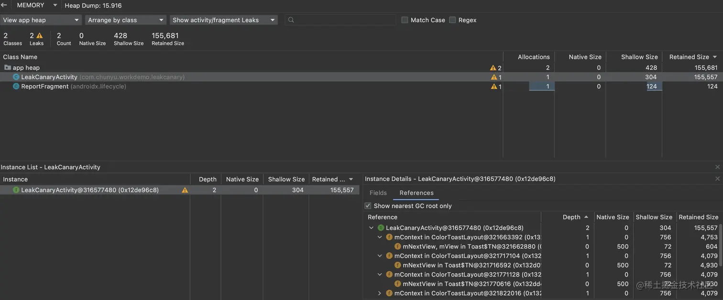Close the Instance Details panel
Viewport: 723px width, 300px height.
pyautogui.click(x=717, y=179)
